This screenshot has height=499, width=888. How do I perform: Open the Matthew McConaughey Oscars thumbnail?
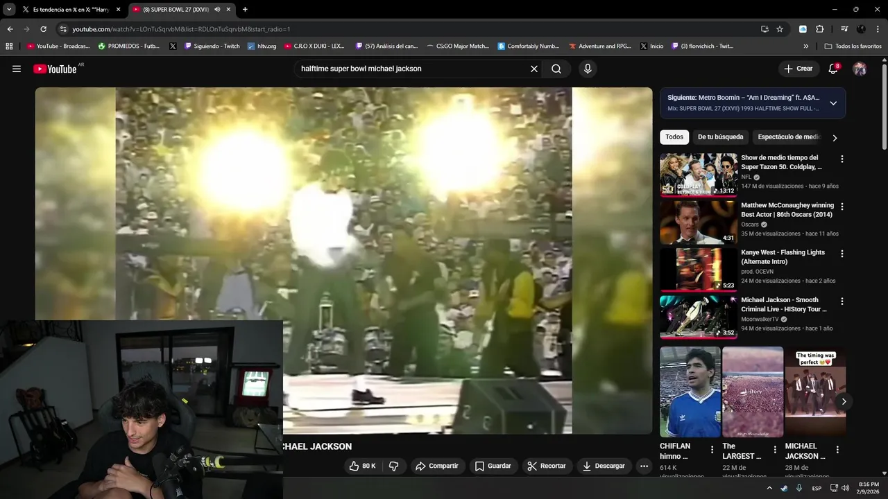(x=699, y=222)
